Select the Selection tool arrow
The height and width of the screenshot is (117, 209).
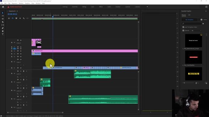[x=3, y=13]
